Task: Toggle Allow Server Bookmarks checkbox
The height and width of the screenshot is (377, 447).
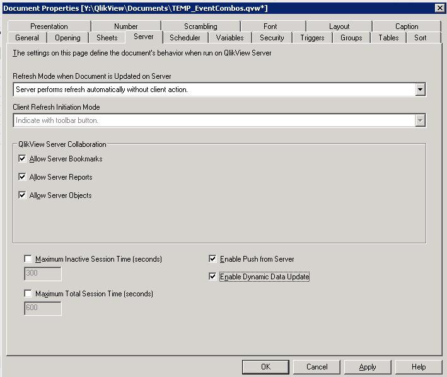Action: click(22, 158)
